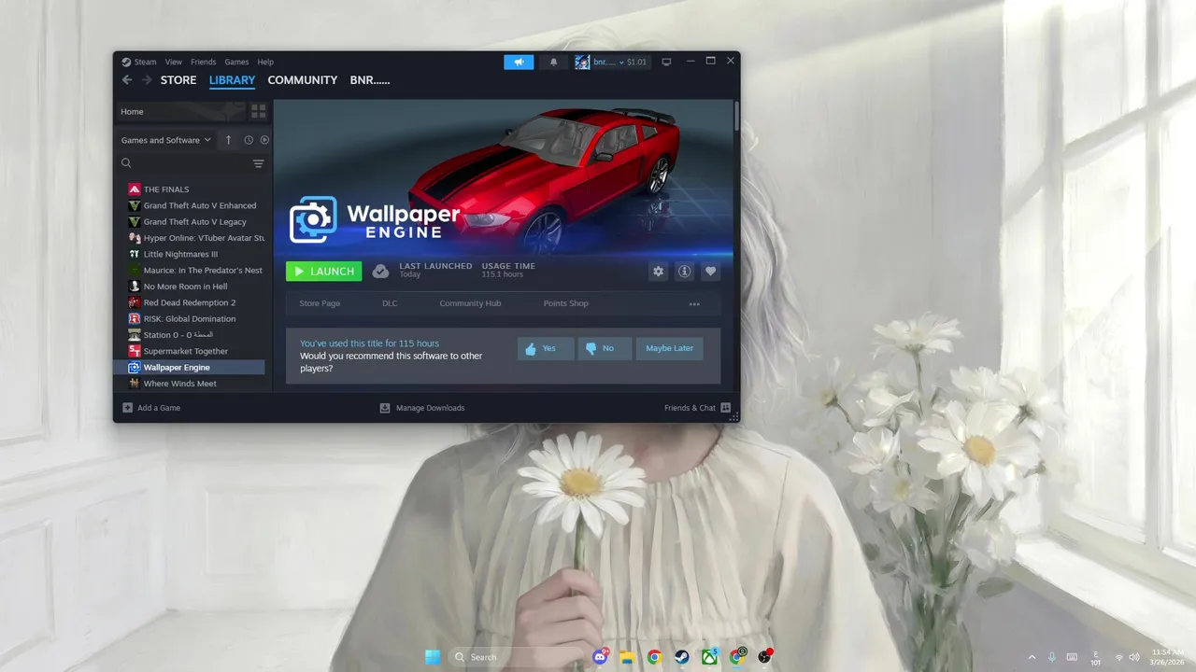1196x672 pixels.
Task: Switch library to grid collections view
Action: tap(259, 111)
